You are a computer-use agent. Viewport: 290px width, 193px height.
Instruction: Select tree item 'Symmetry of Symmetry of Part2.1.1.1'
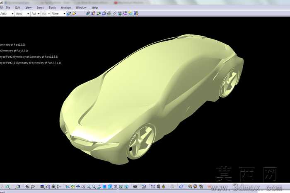coord(36,57)
